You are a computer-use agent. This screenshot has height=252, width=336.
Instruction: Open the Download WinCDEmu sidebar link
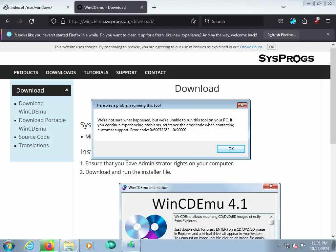coord(32,107)
